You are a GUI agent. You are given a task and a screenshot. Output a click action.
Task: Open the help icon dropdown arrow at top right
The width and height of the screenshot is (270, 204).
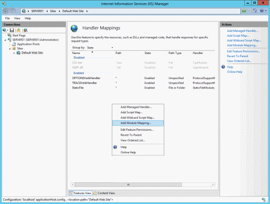(x=266, y=11)
